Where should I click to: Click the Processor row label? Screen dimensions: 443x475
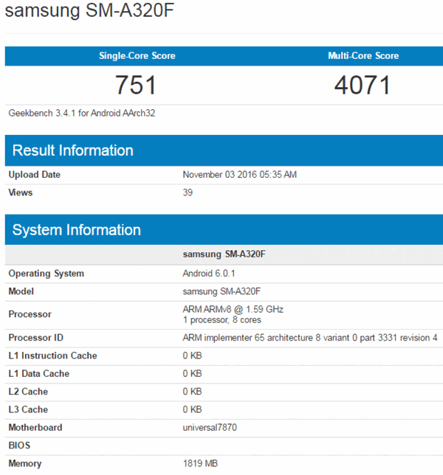tap(30, 314)
